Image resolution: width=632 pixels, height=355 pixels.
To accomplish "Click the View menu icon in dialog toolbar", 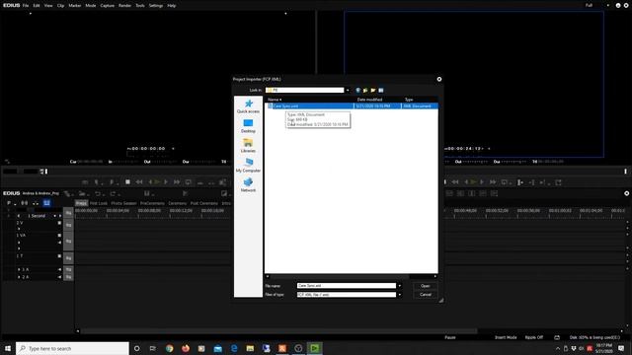I will (381, 90).
